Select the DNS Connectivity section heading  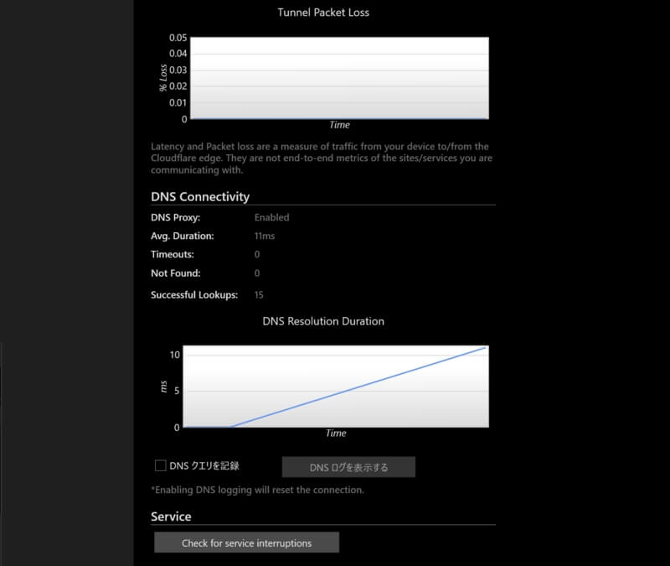(200, 197)
